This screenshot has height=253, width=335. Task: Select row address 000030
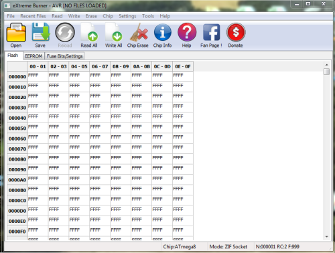(x=17, y=108)
